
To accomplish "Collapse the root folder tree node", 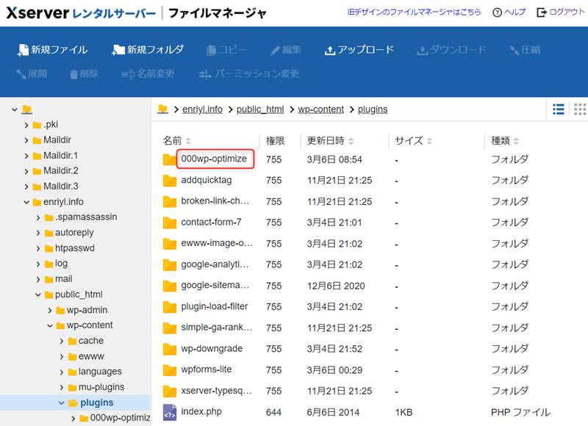I will click(15, 109).
